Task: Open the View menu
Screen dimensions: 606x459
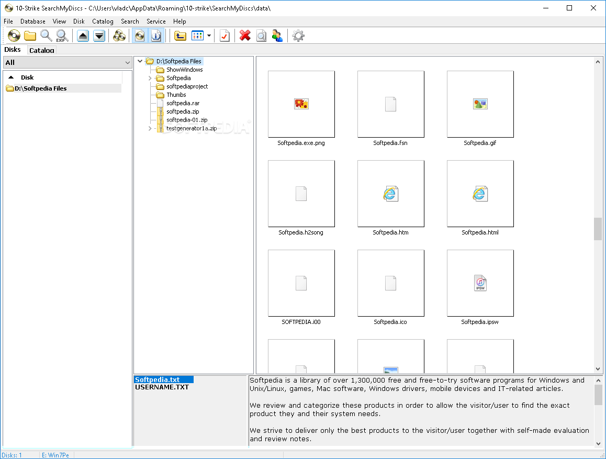Action: (x=59, y=21)
